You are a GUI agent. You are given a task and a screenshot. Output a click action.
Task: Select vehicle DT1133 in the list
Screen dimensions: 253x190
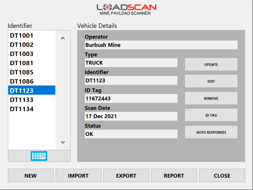tap(32, 100)
